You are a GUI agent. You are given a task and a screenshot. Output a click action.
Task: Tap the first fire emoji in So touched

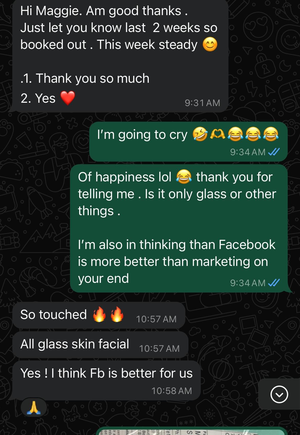99,314
